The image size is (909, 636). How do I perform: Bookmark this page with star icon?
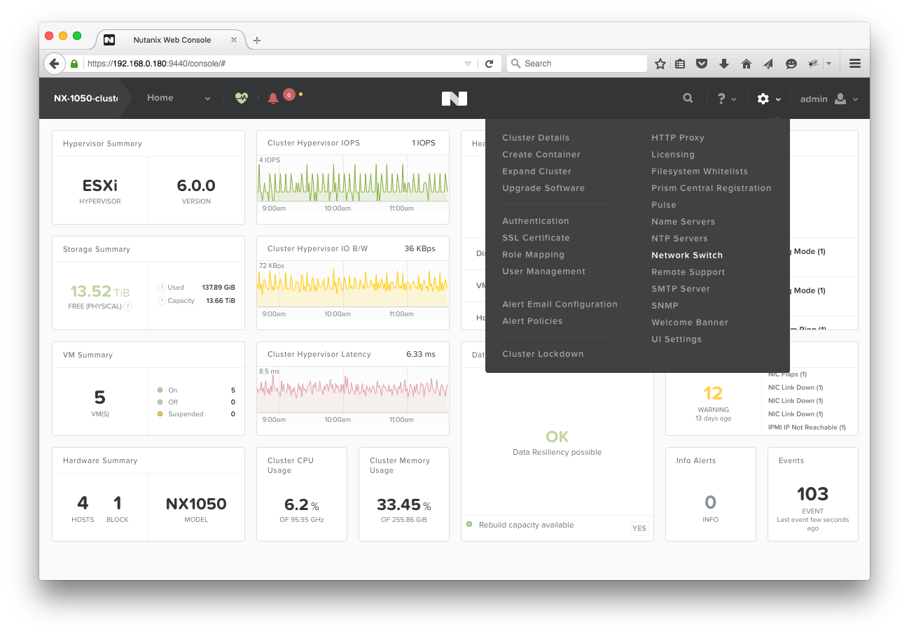660,64
